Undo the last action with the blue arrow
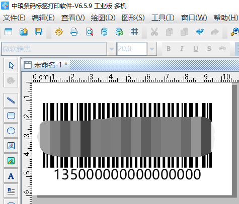The height and width of the screenshot is (204, 239). tap(200, 32)
